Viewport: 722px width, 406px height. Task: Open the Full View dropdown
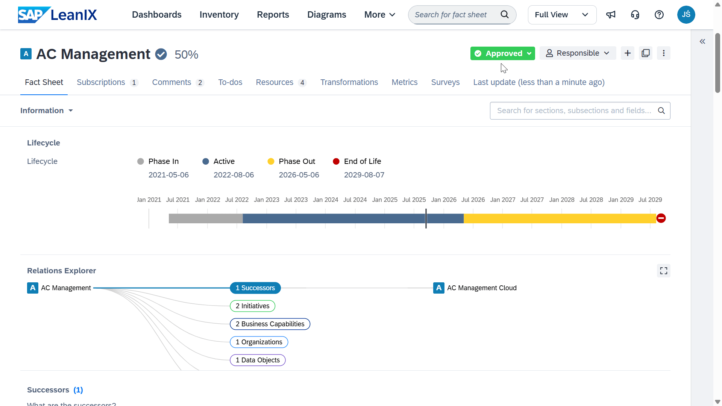click(x=562, y=15)
